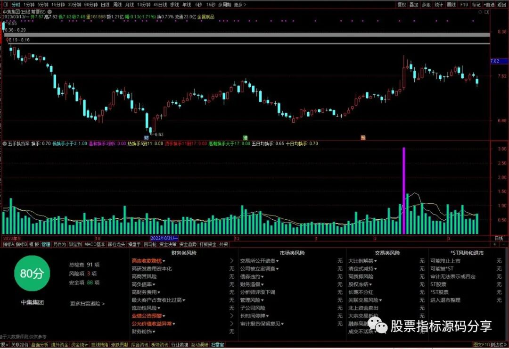
Task: Expand the 大比例解禁 dropdown
Action: [362, 261]
